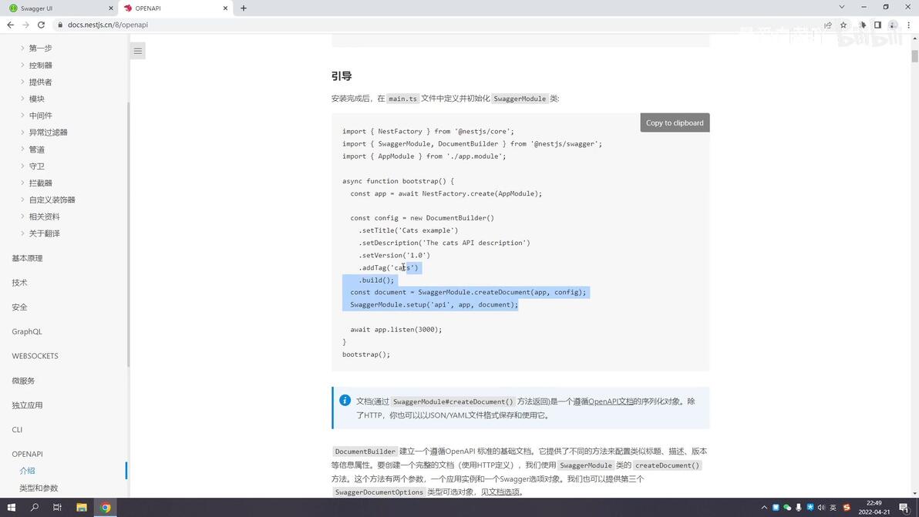
Task: Close the Swagger UI tab
Action: coord(111,8)
